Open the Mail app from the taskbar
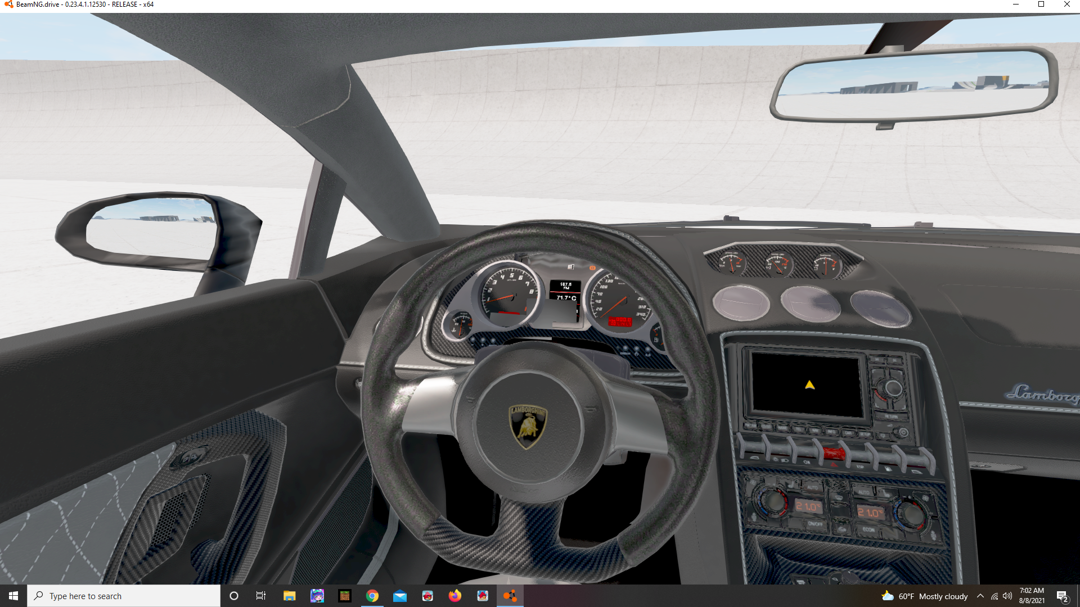 (400, 596)
